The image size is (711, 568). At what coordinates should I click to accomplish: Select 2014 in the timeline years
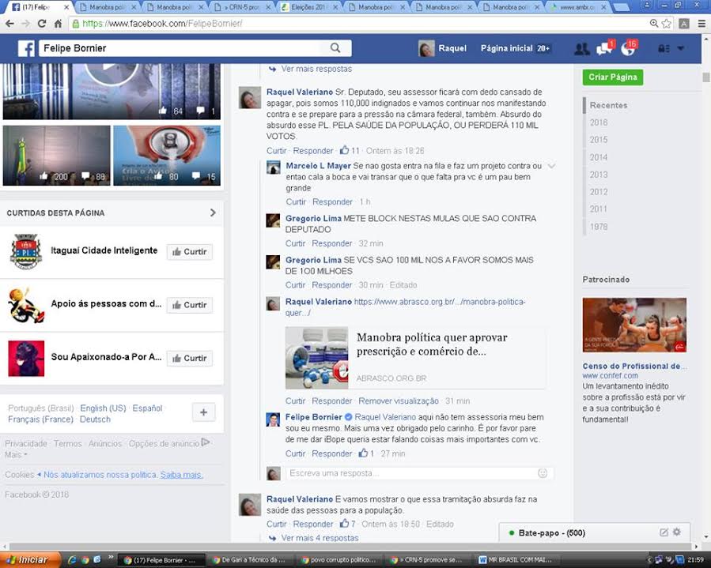tap(599, 157)
